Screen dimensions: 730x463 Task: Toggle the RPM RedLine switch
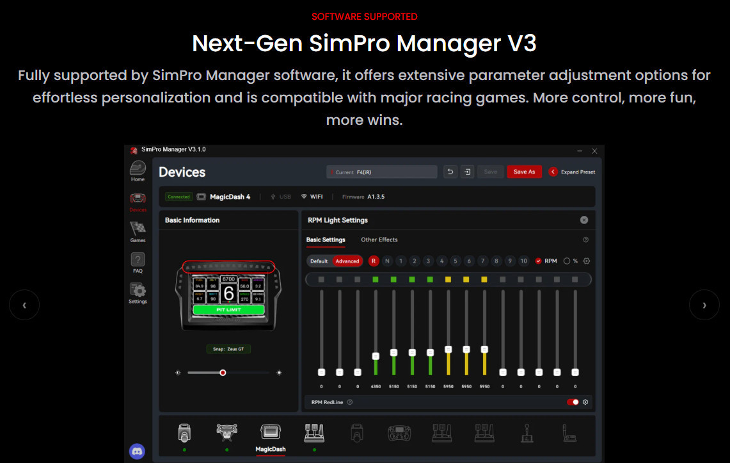coord(573,402)
